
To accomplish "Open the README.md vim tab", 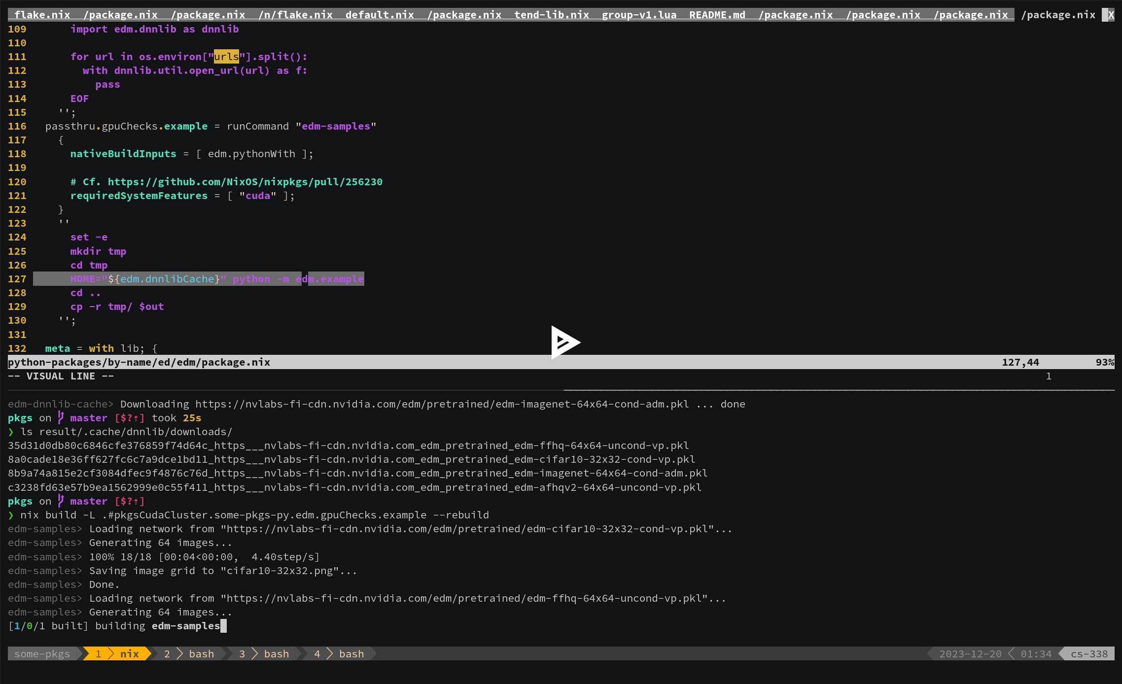I will pos(717,15).
